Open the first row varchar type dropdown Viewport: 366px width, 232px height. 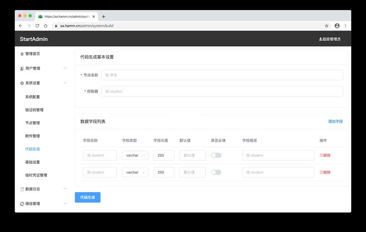135,155
